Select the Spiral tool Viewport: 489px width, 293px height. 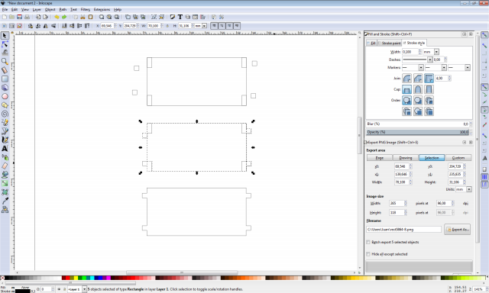[x=5, y=114]
